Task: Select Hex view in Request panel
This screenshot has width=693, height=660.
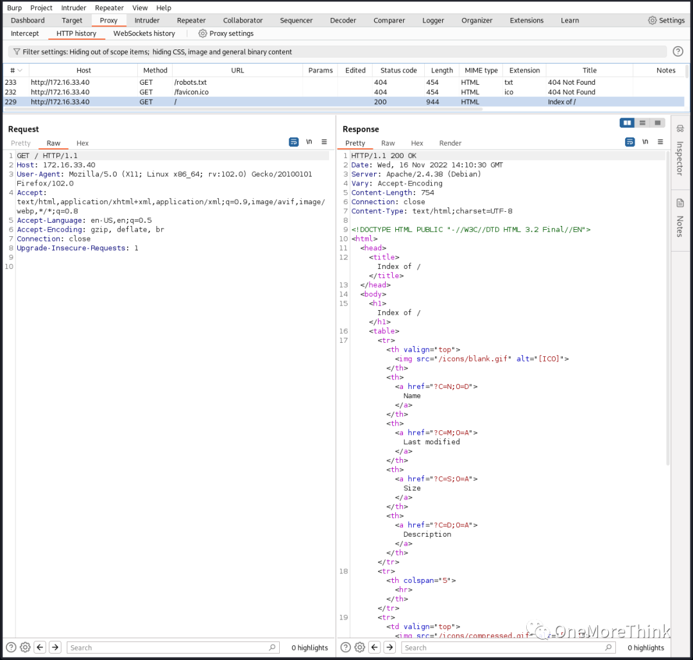Action: click(x=82, y=143)
